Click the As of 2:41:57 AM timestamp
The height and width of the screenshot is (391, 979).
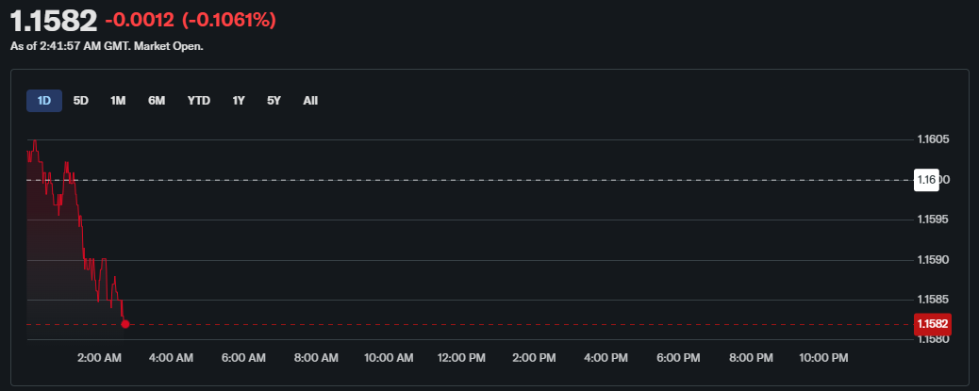pos(106,45)
